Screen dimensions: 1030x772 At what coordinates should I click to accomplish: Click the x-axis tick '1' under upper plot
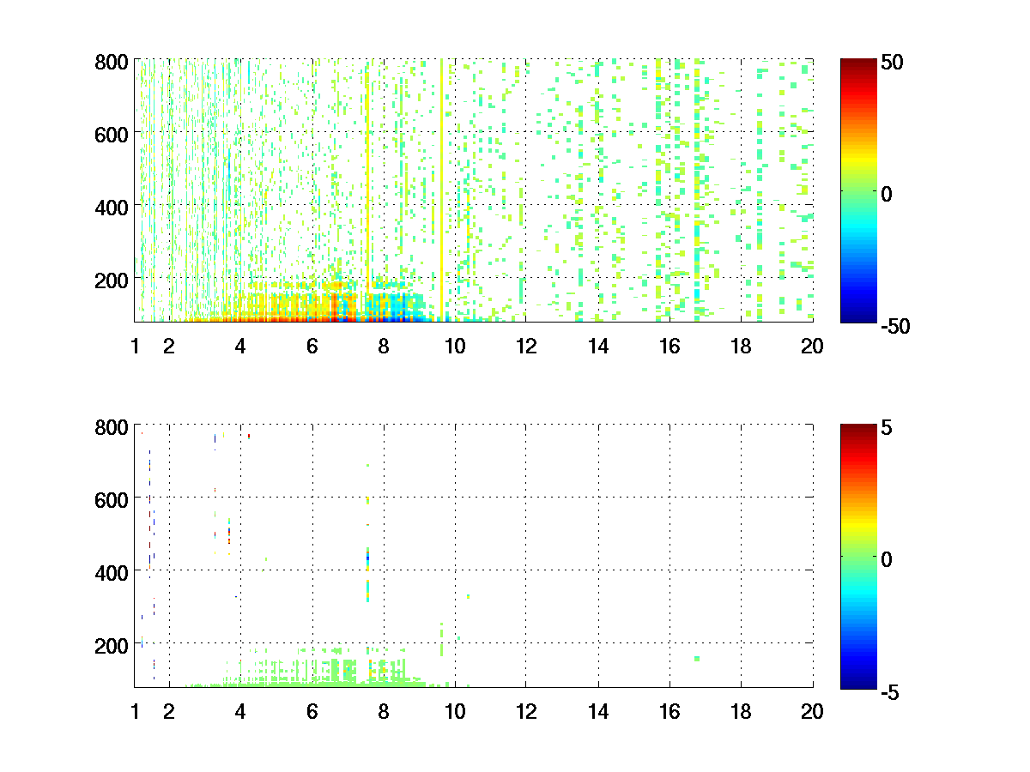135,346
